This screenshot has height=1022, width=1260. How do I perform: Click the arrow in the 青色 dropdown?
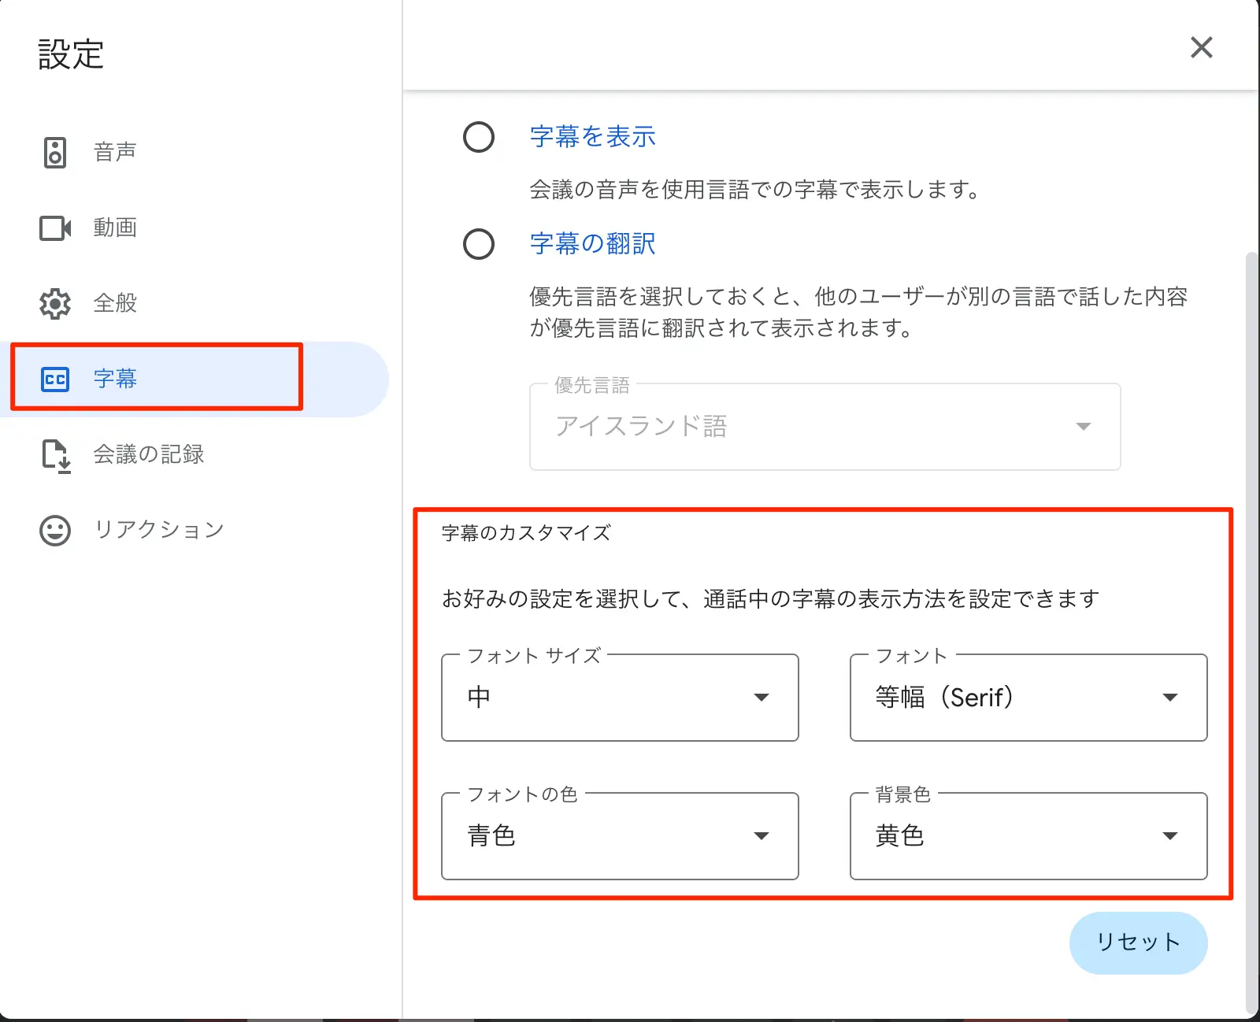point(762,836)
